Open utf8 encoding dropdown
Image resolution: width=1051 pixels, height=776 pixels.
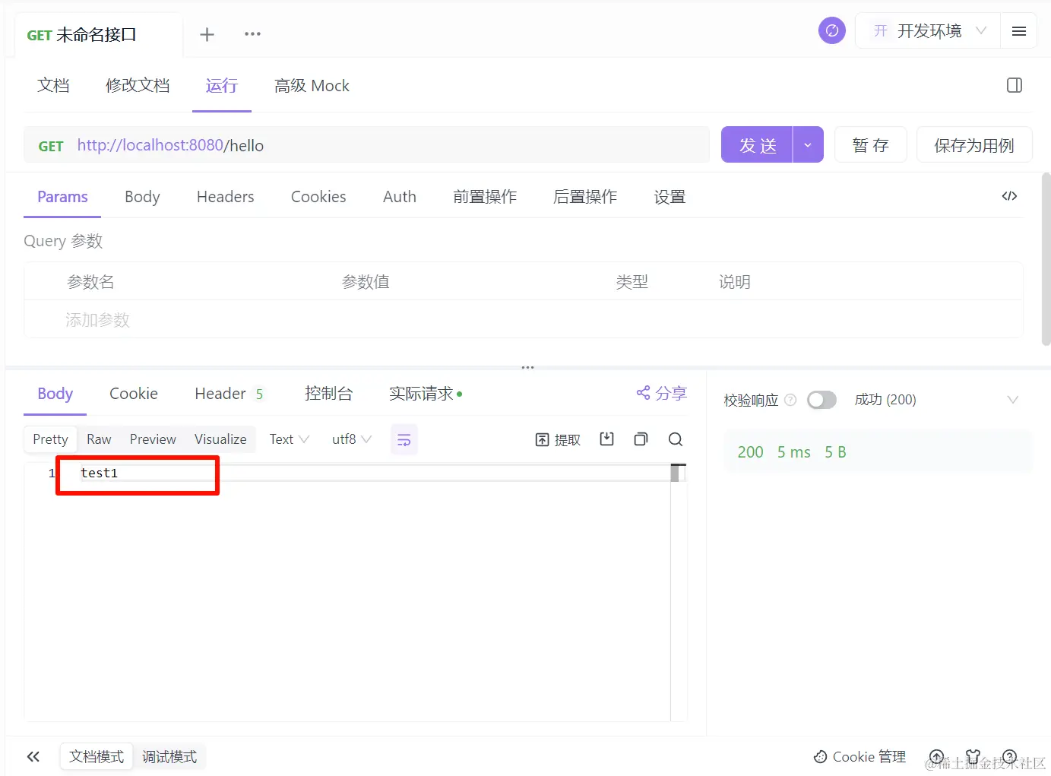[351, 439]
